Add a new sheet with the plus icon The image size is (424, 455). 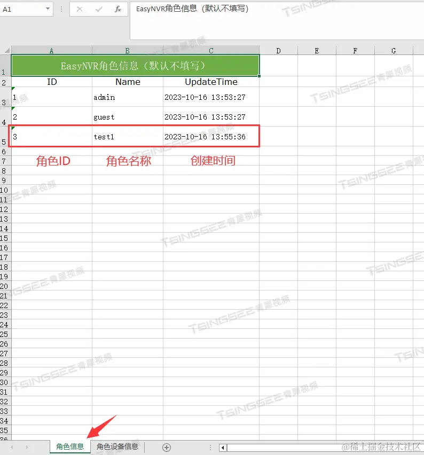click(167, 448)
